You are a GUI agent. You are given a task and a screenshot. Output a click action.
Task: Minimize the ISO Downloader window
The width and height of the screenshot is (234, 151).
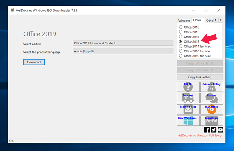[x=193, y=10]
